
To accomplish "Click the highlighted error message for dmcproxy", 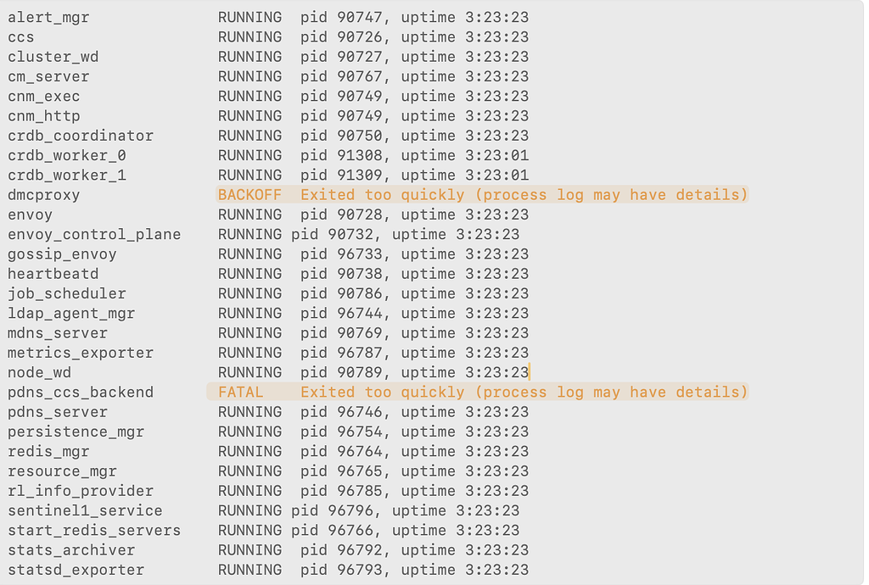I will [524, 195].
